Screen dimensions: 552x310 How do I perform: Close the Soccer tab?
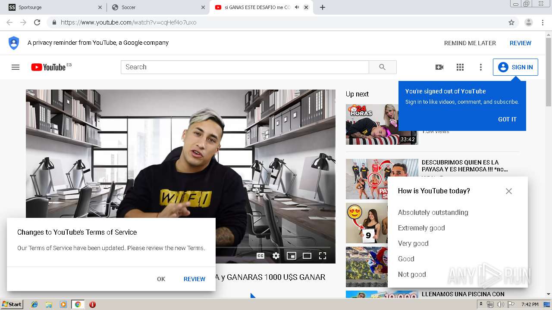[x=203, y=7]
